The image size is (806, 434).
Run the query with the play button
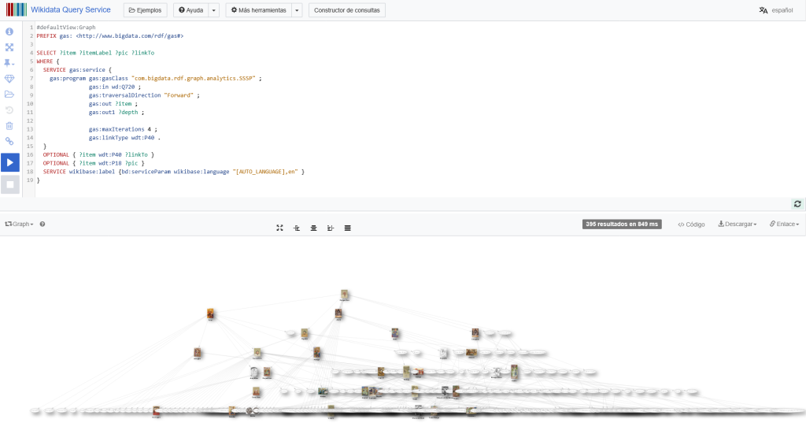click(x=9, y=162)
